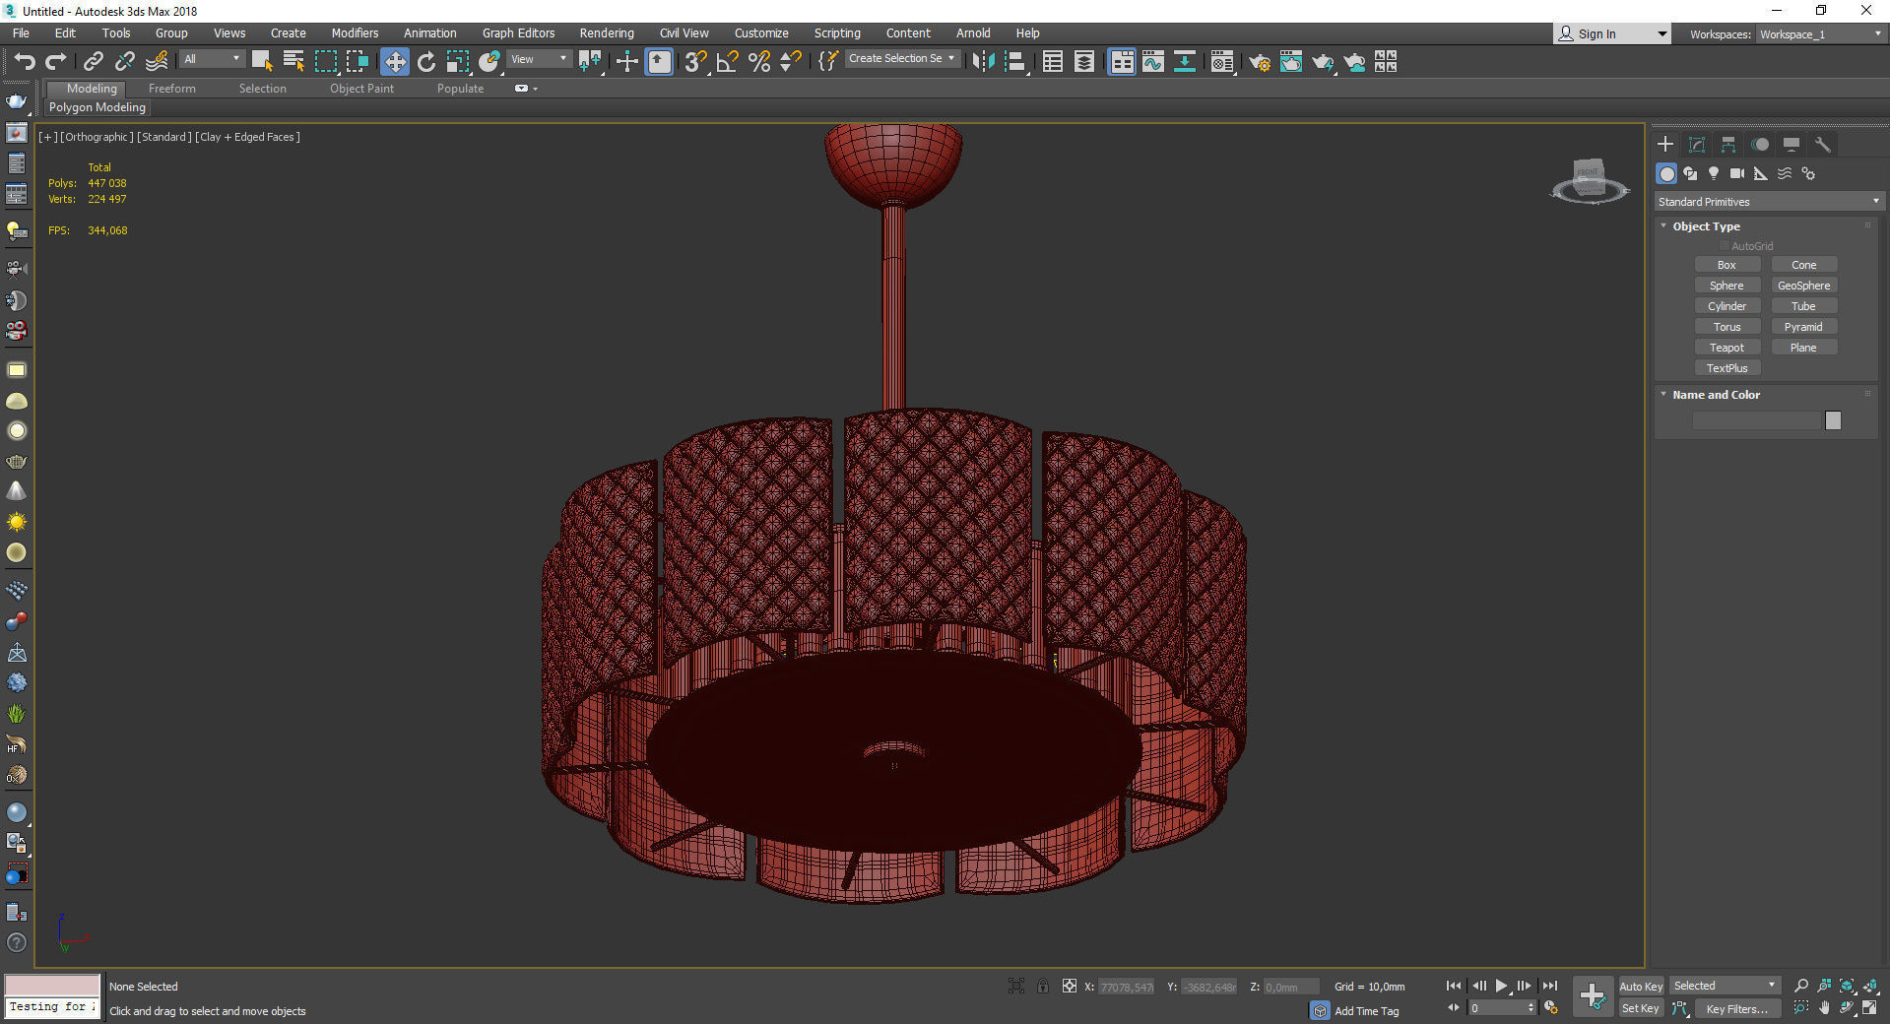Click the Use Pivot Point Center icon

click(590, 62)
